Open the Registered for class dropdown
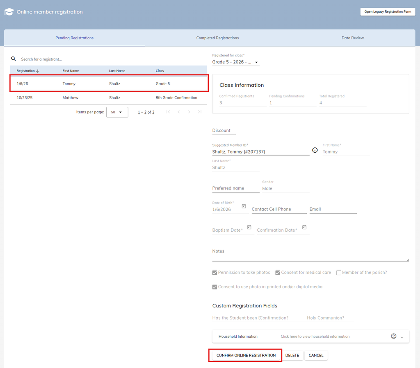The image size is (420, 368). 236,62
